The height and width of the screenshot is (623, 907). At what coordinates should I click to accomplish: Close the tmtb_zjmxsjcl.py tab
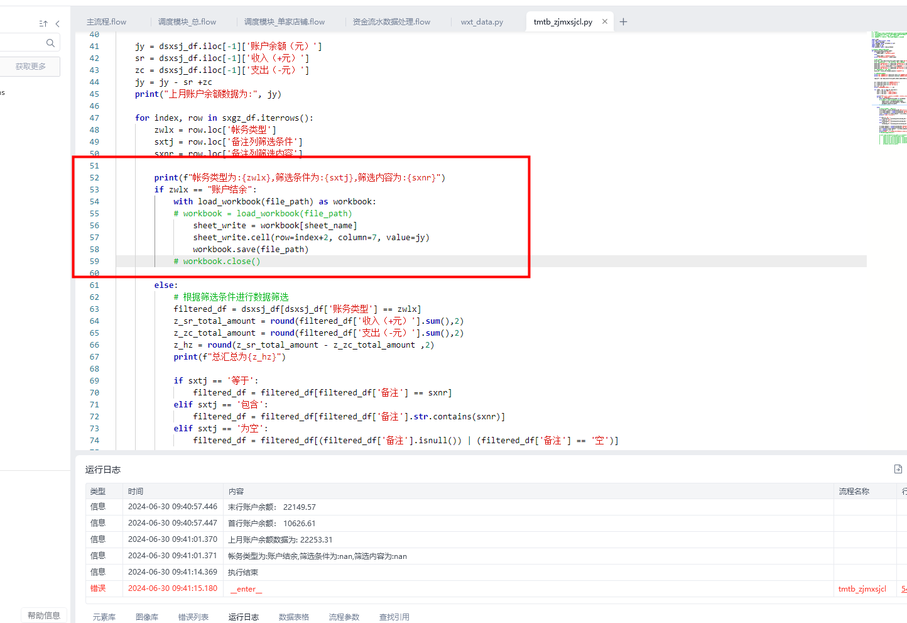tap(605, 21)
